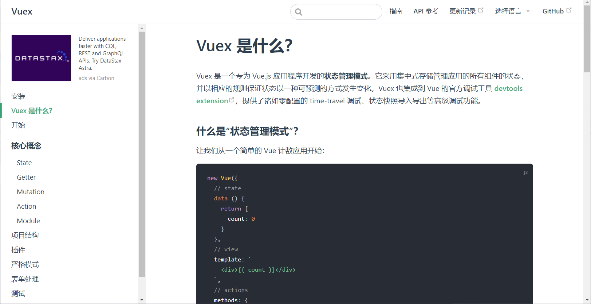This screenshot has width=591, height=304.
Task: Click the external link icon beside GitHub
Action: pos(569,10)
